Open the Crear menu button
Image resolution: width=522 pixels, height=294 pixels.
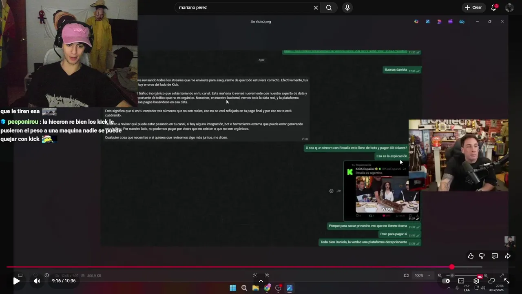click(x=473, y=7)
